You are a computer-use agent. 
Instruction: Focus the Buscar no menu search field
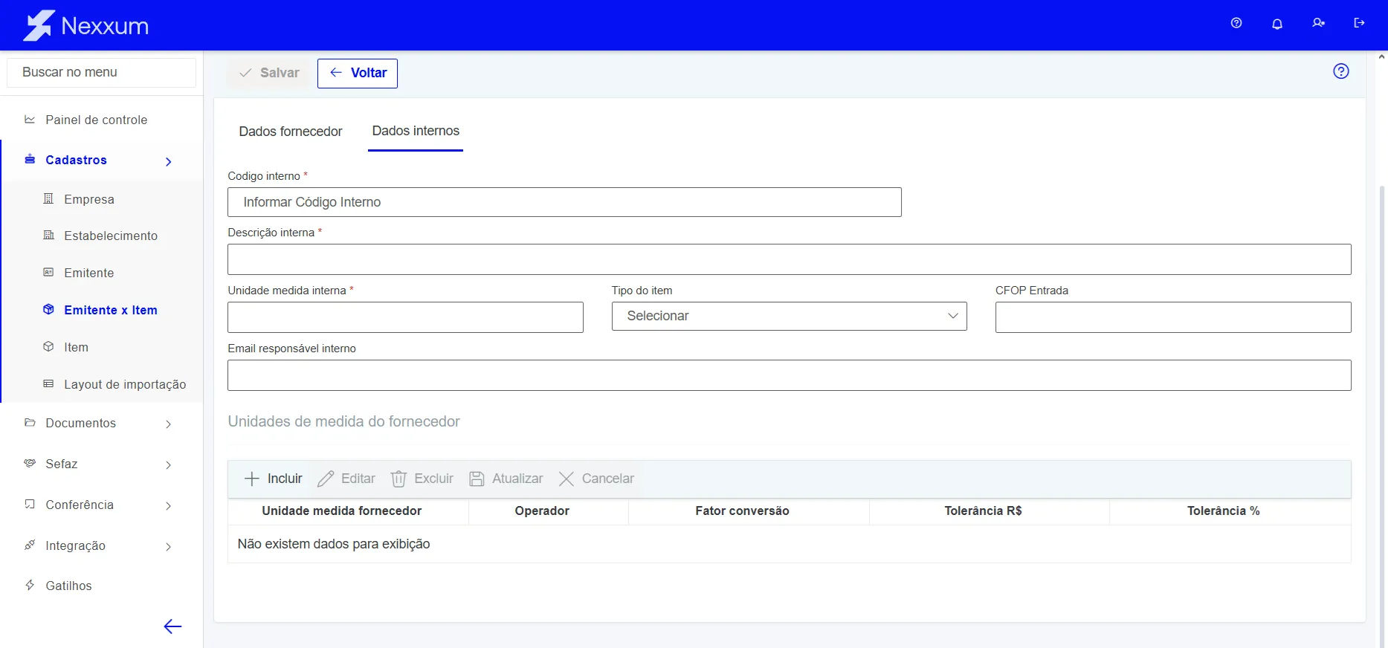pos(101,72)
